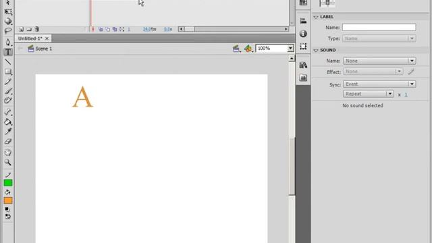This screenshot has height=243, width=432.
Task: Toggle Onion Skin in the timeline
Action: [101, 29]
